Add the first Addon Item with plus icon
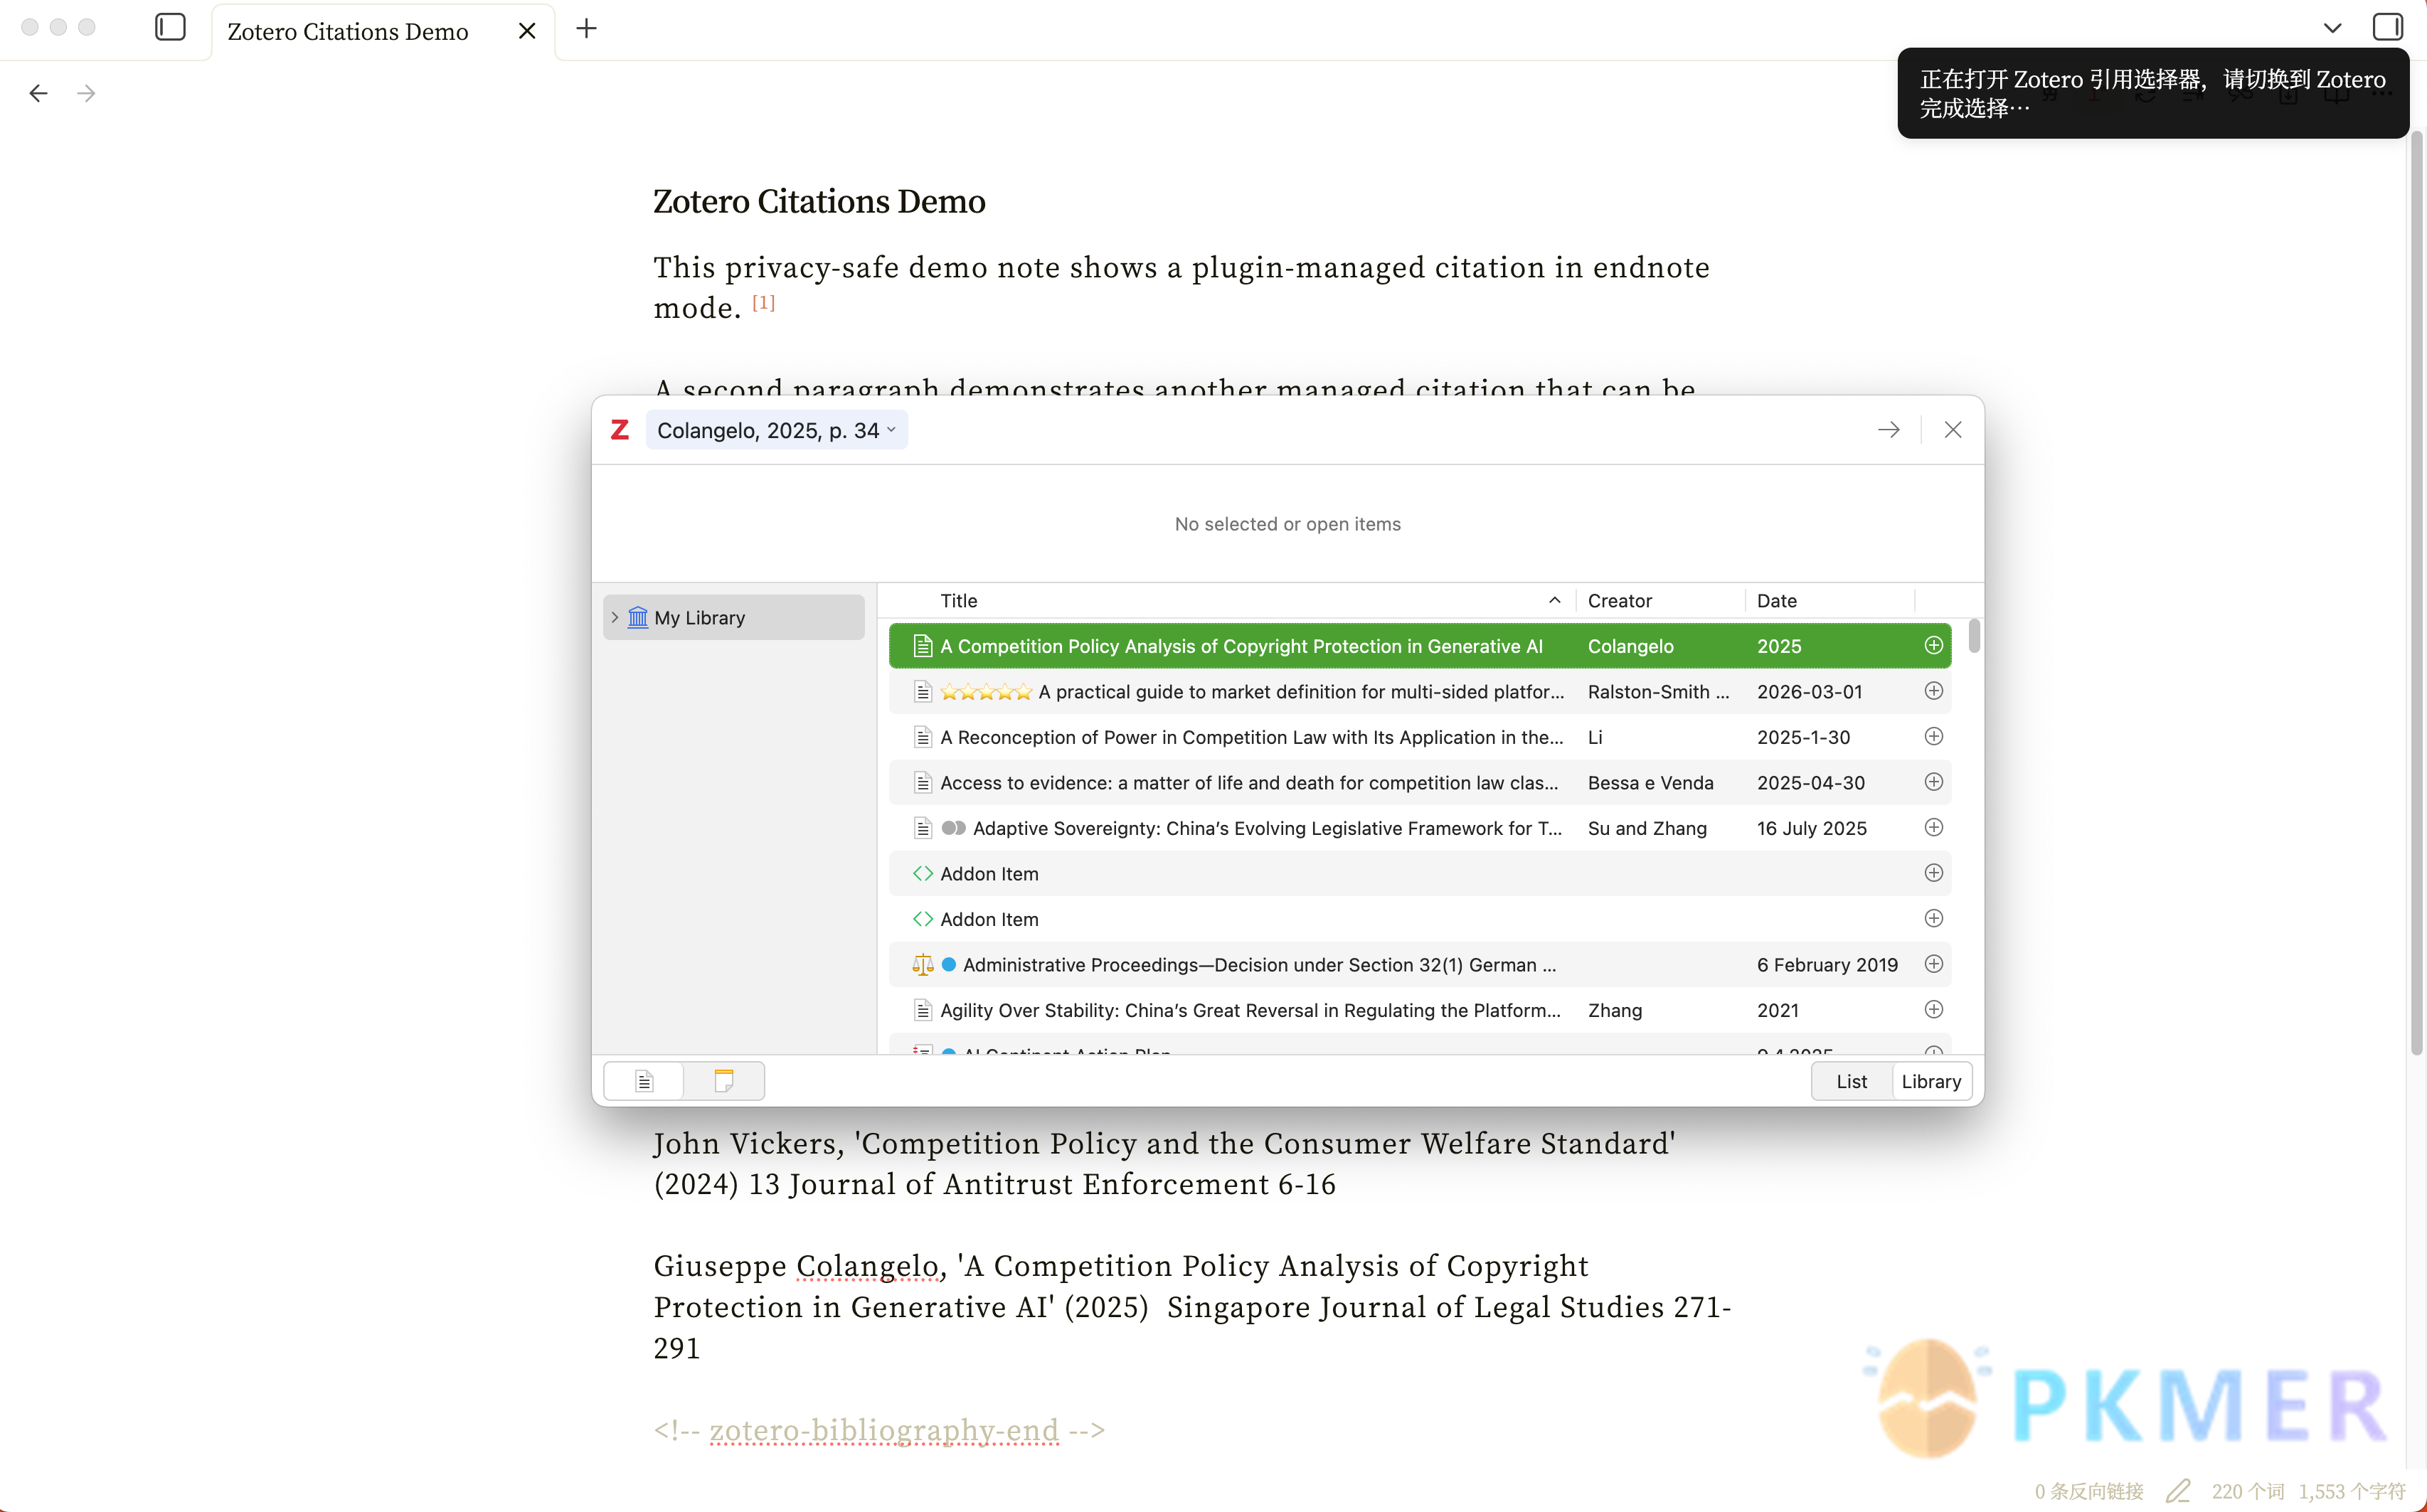The height and width of the screenshot is (1512, 2427). tap(1934, 873)
